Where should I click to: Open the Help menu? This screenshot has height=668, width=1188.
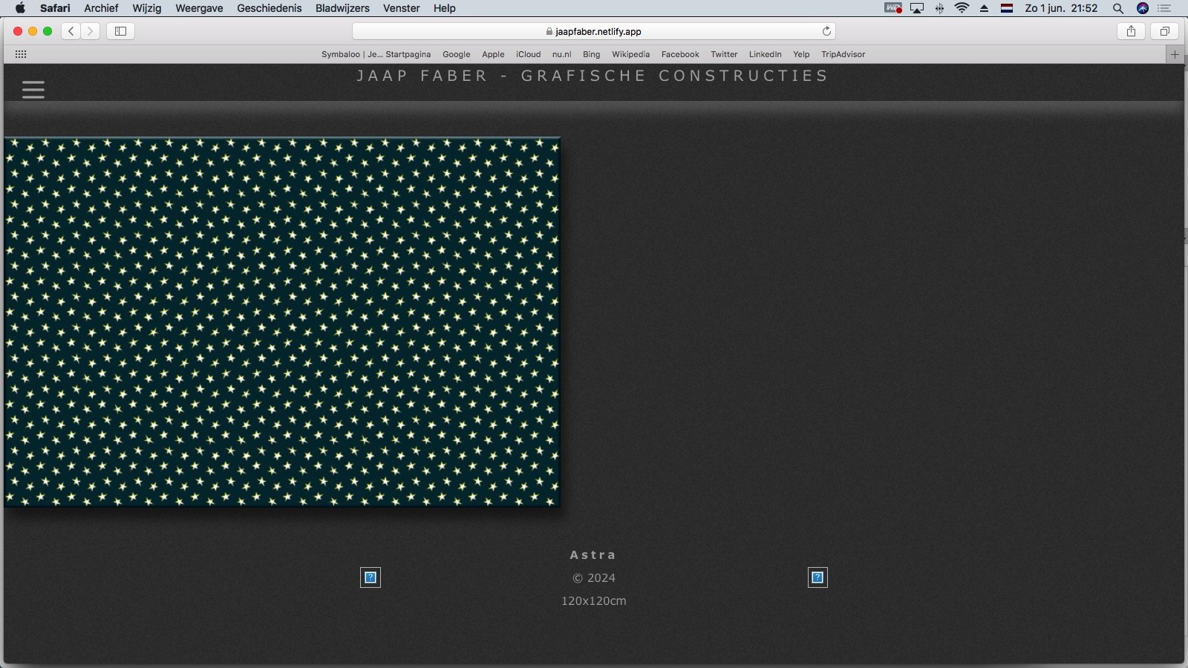pos(445,8)
